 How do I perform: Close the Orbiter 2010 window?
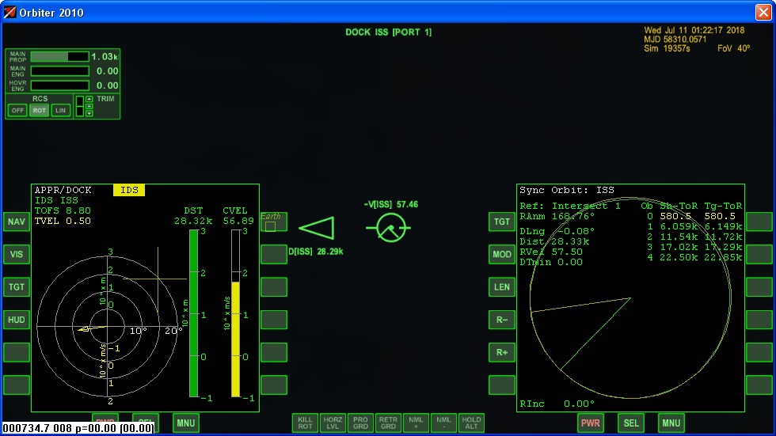763,12
